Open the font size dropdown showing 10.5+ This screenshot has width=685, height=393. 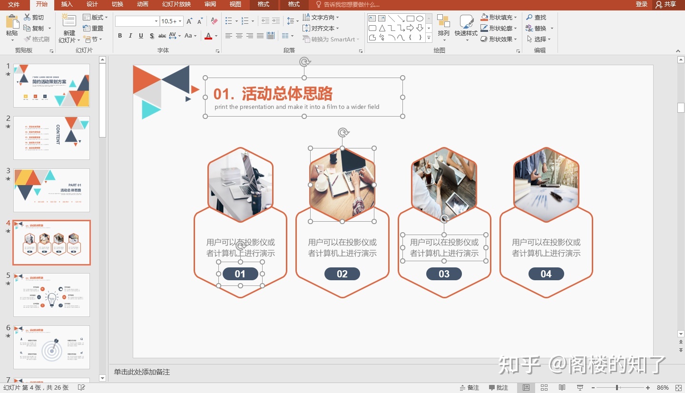coord(171,21)
